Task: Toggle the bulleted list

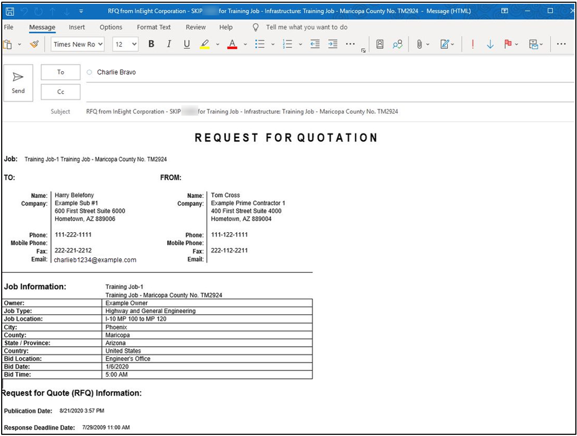Action: point(260,44)
